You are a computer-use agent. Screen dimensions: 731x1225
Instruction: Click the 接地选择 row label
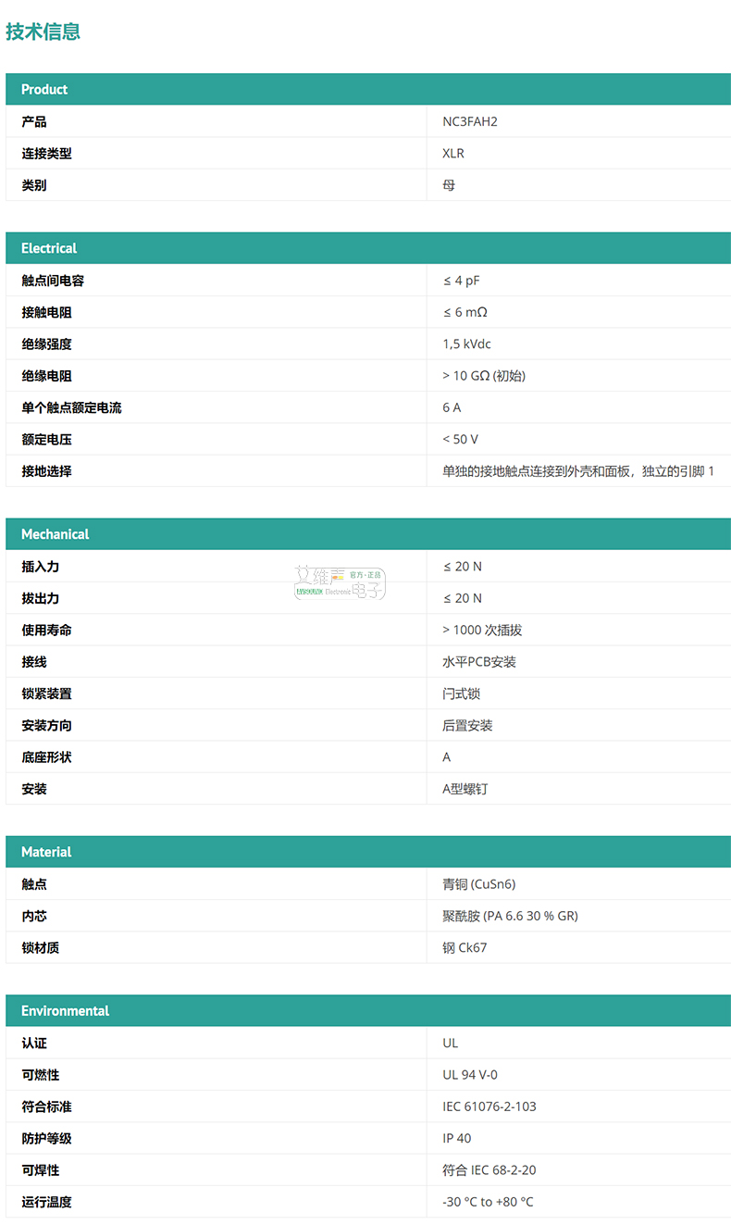click(x=46, y=471)
